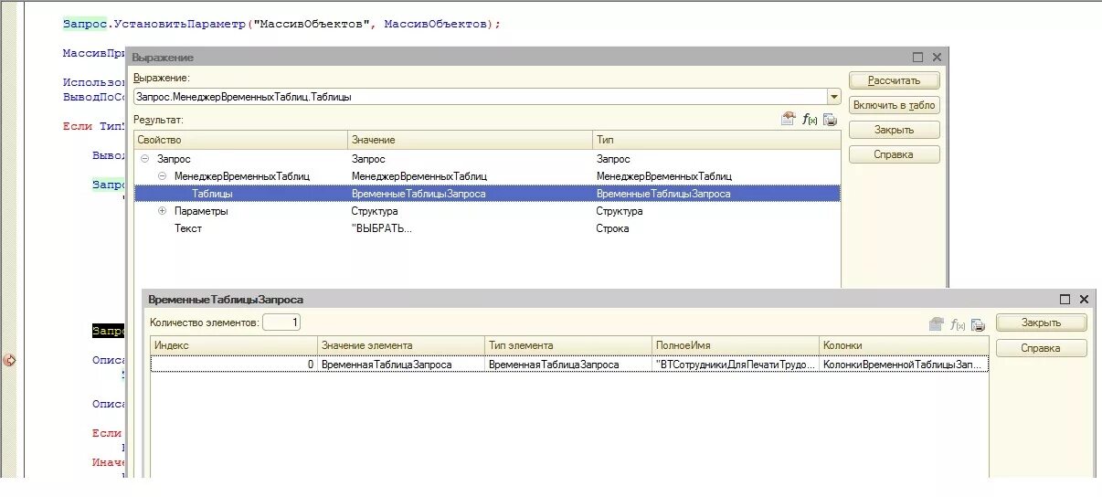Click the Значение column header
1102x497 pixels.
click(x=471, y=140)
